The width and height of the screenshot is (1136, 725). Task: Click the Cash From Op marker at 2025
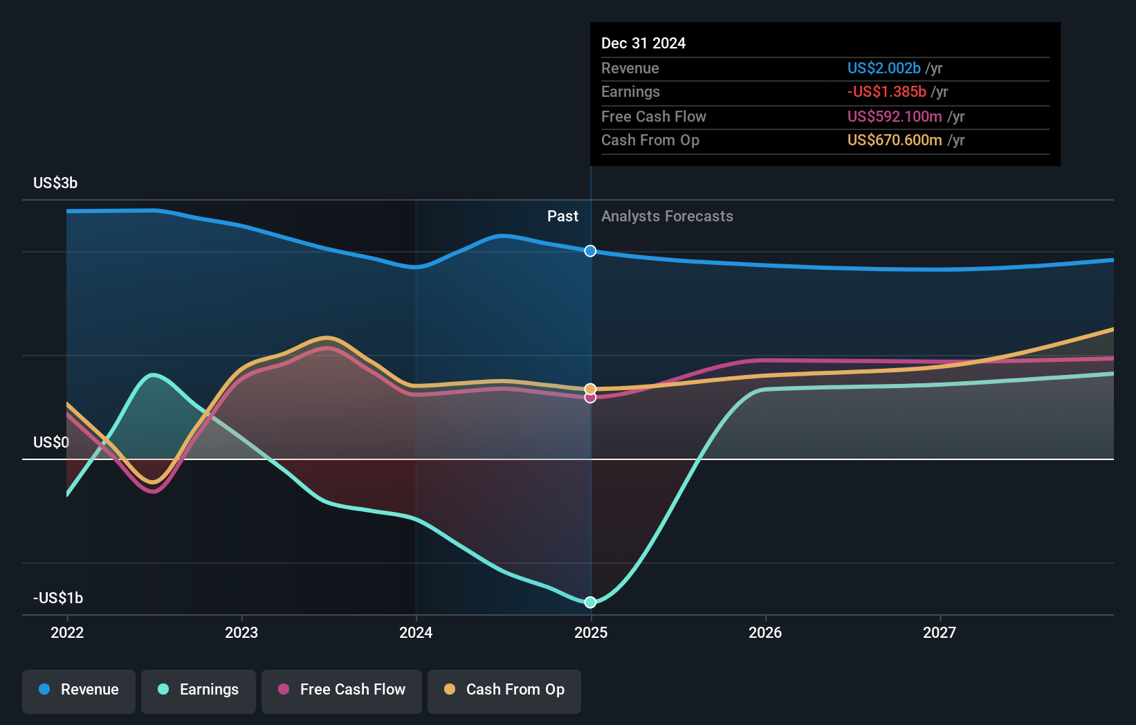(x=590, y=389)
